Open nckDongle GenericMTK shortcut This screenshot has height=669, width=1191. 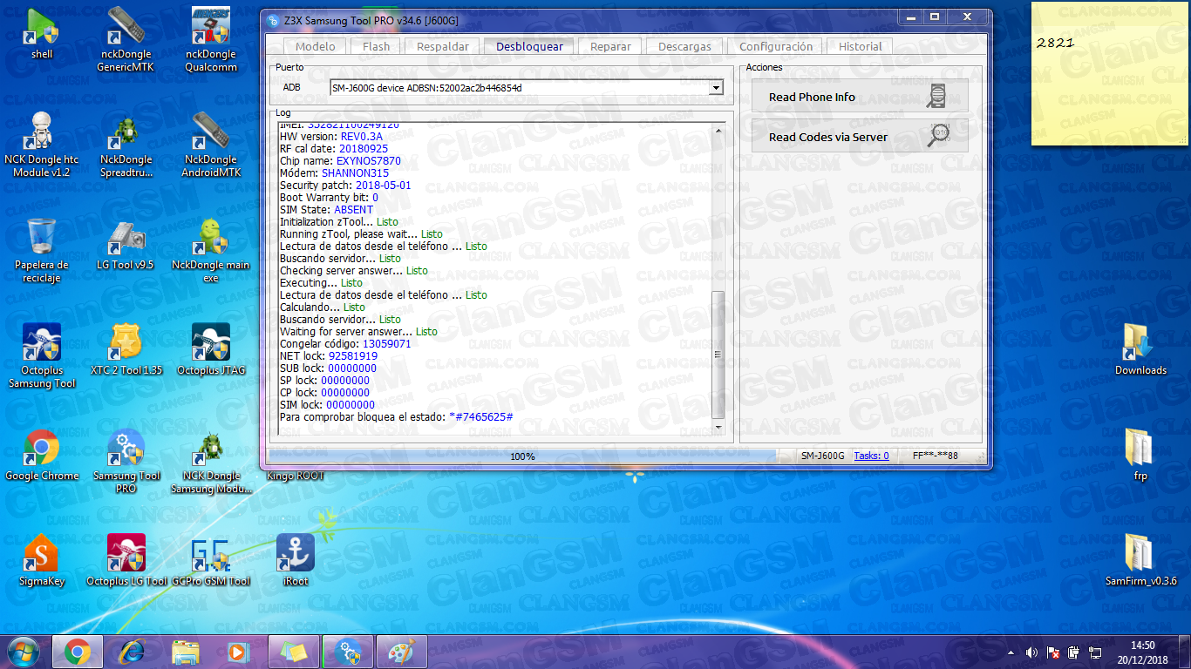coord(125,40)
